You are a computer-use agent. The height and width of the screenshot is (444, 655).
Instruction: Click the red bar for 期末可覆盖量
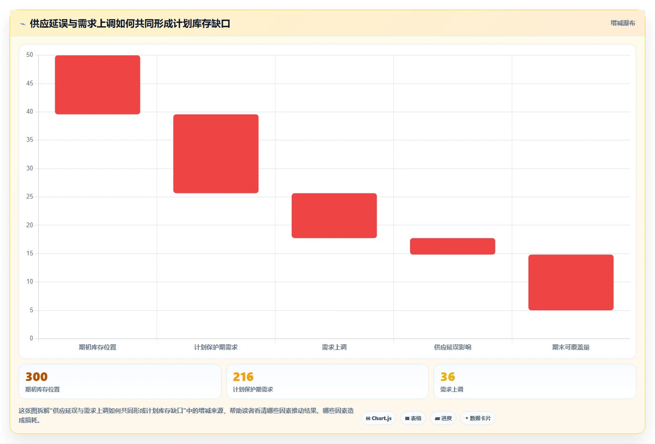coord(571,283)
